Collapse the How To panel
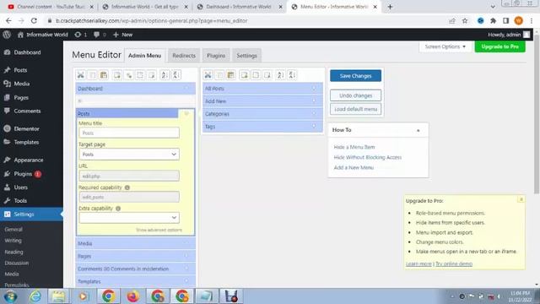Image resolution: width=540 pixels, height=304 pixels. point(418,130)
